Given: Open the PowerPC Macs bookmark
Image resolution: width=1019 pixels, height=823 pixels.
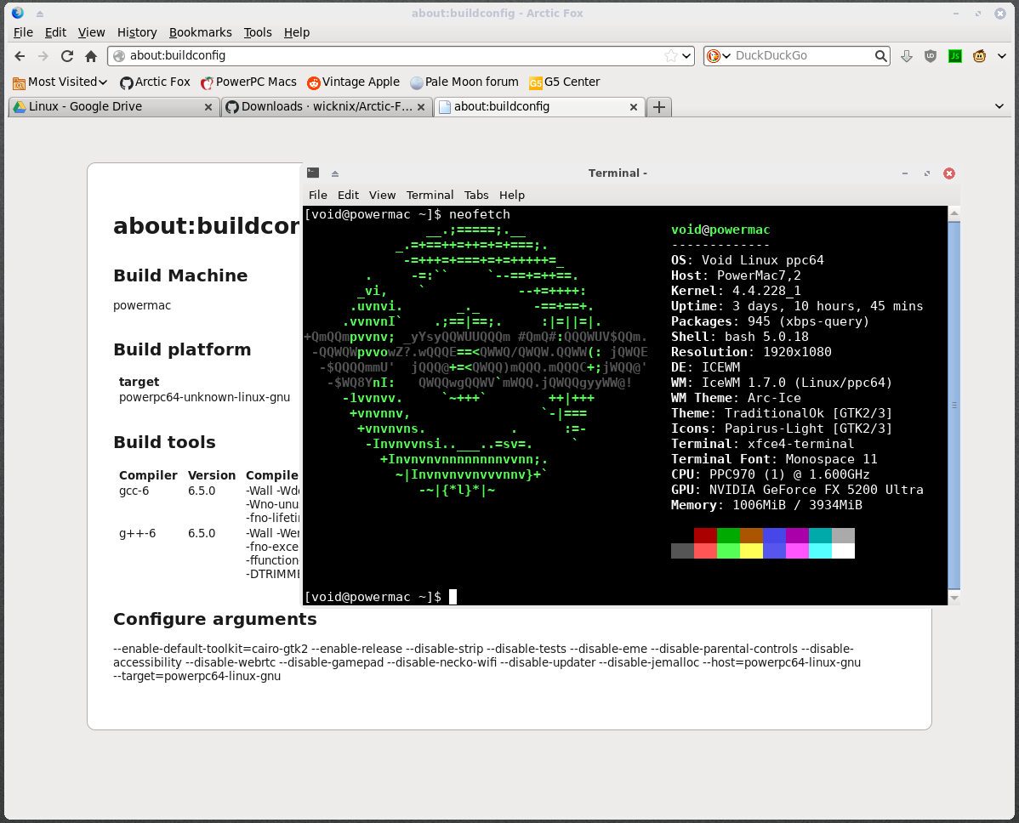Looking at the screenshot, I should 248,82.
